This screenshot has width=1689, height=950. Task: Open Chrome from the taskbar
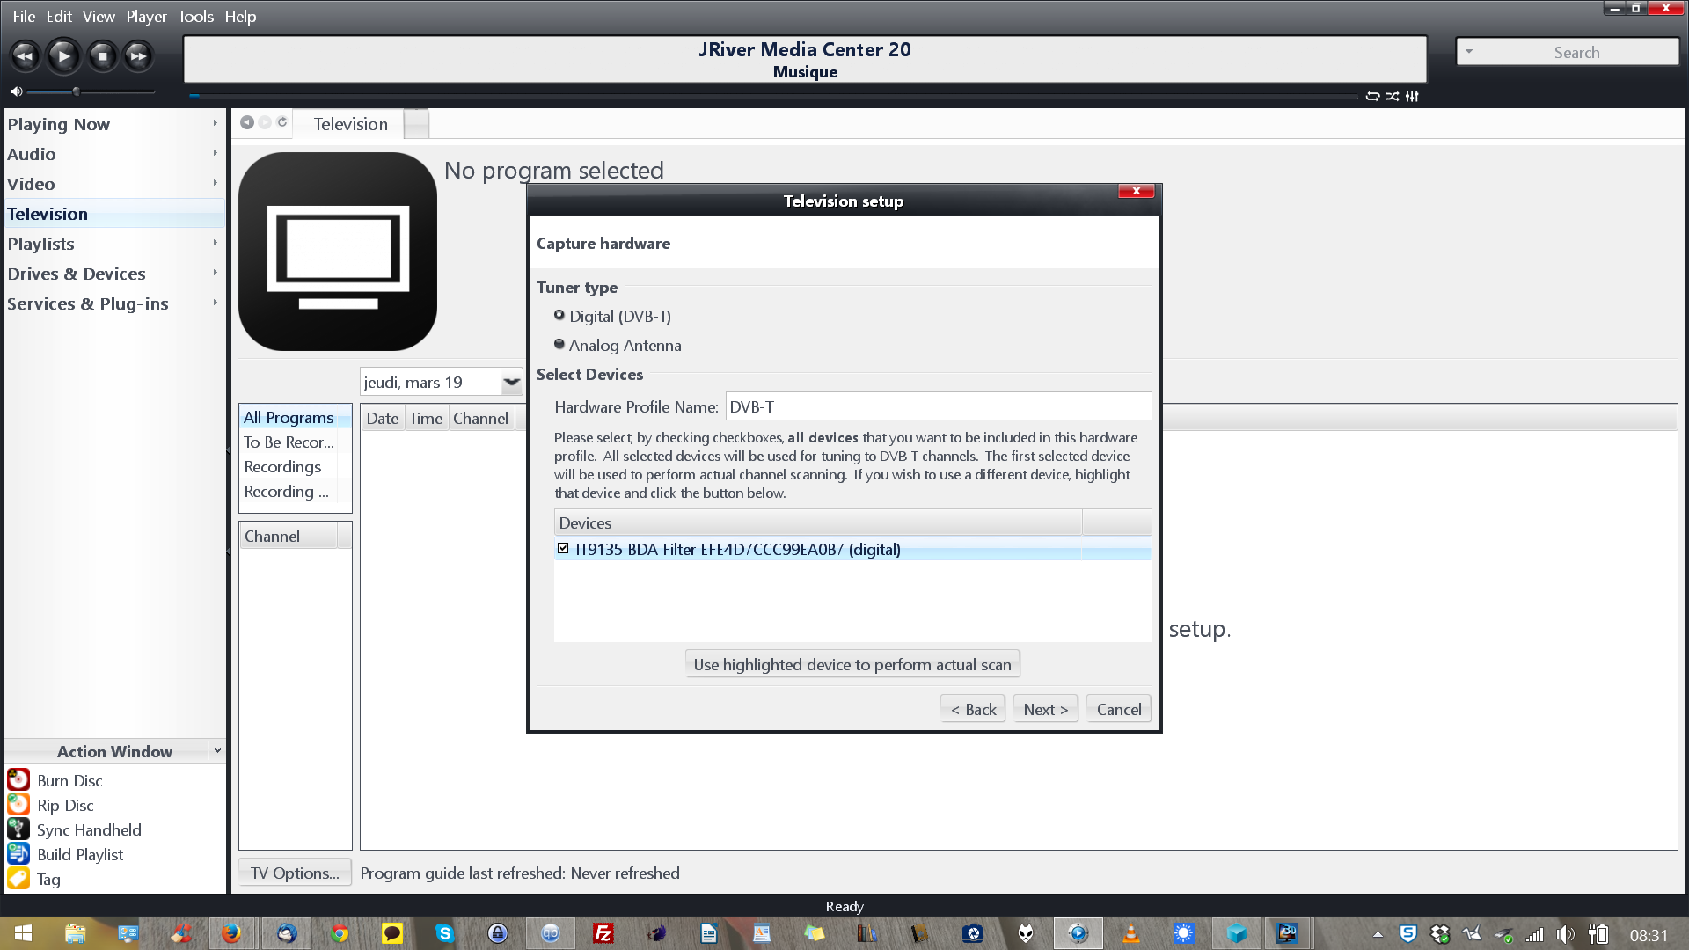pos(339,933)
